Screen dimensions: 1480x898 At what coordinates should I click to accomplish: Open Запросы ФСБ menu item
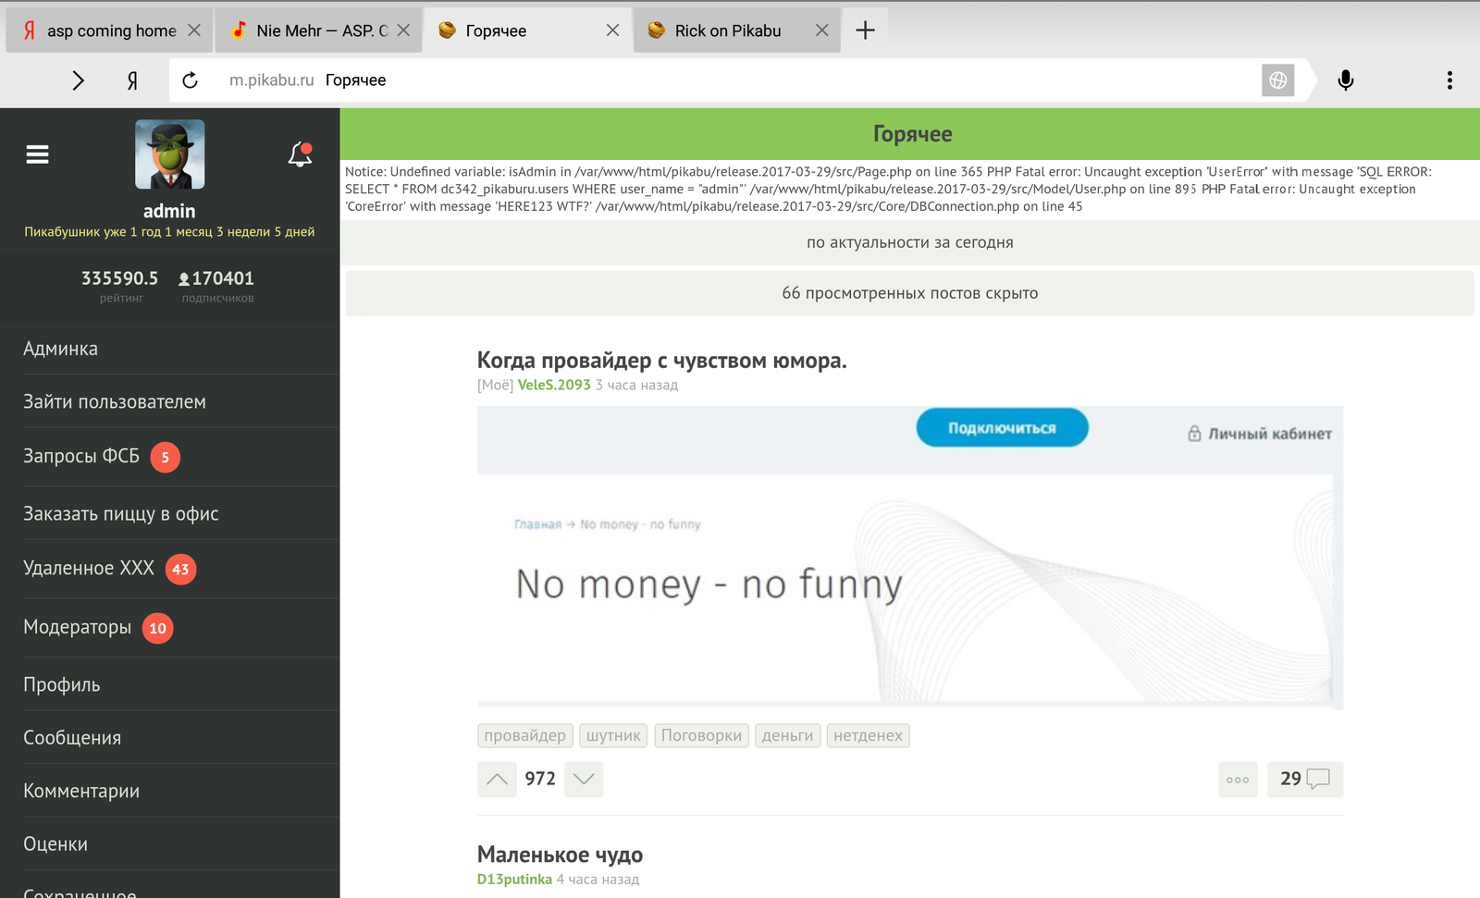[x=81, y=456]
